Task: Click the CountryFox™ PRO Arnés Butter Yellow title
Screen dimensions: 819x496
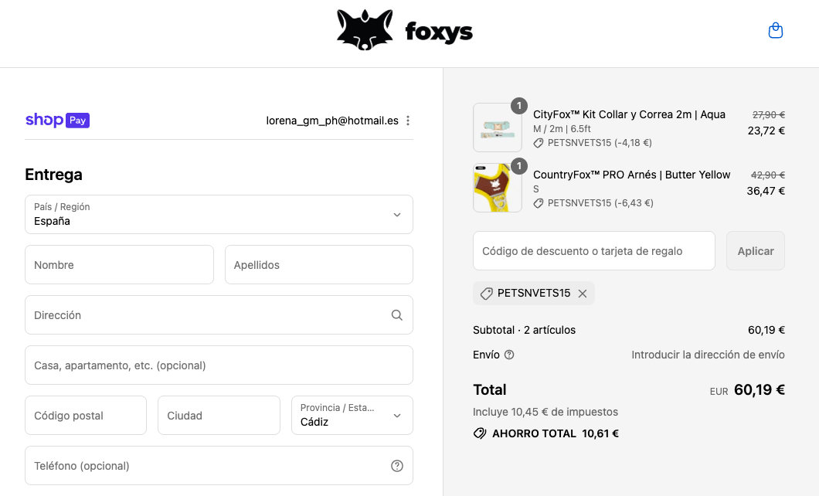Action: pyautogui.click(x=631, y=175)
